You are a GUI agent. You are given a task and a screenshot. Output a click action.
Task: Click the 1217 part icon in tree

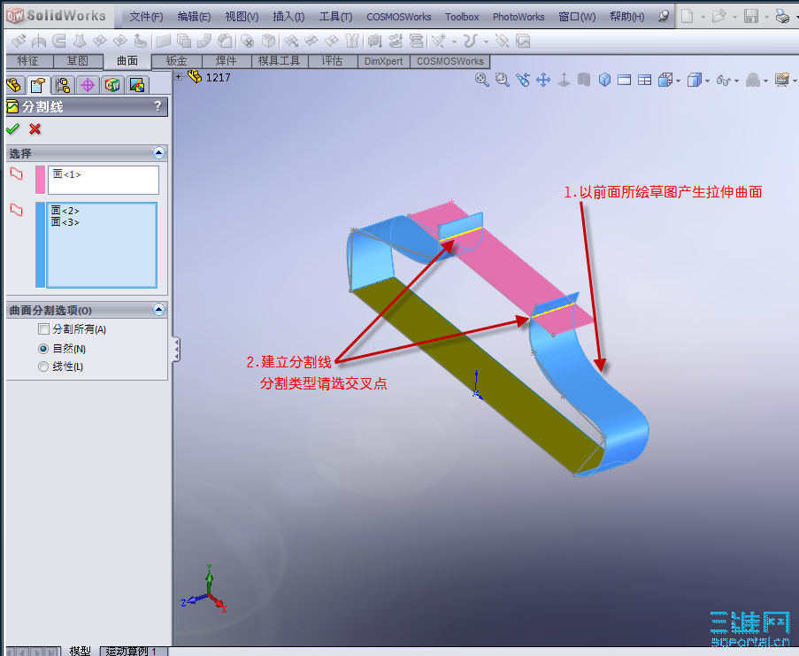click(194, 77)
